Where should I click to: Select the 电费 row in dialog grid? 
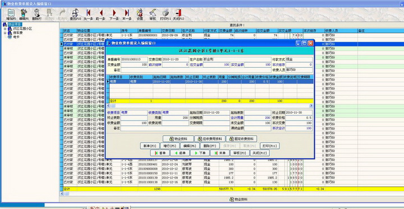point(210,81)
